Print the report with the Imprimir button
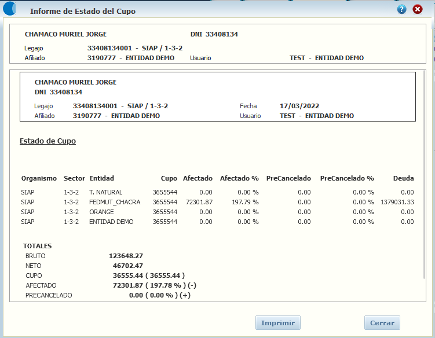Screen dimensions: 435x338 277,323
